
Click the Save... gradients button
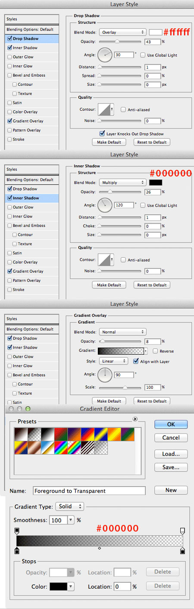[171, 467]
